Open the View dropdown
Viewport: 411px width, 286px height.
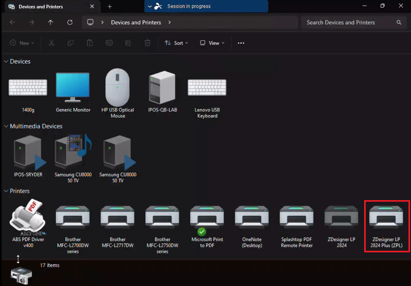[212, 43]
